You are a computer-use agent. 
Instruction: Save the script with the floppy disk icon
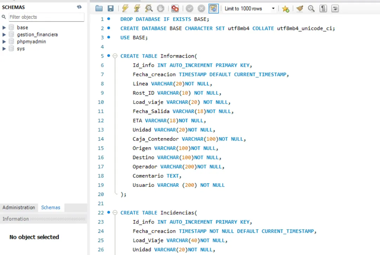111,8
